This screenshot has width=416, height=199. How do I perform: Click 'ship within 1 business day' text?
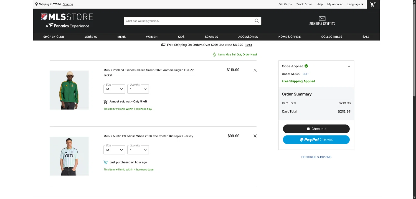(x=128, y=109)
